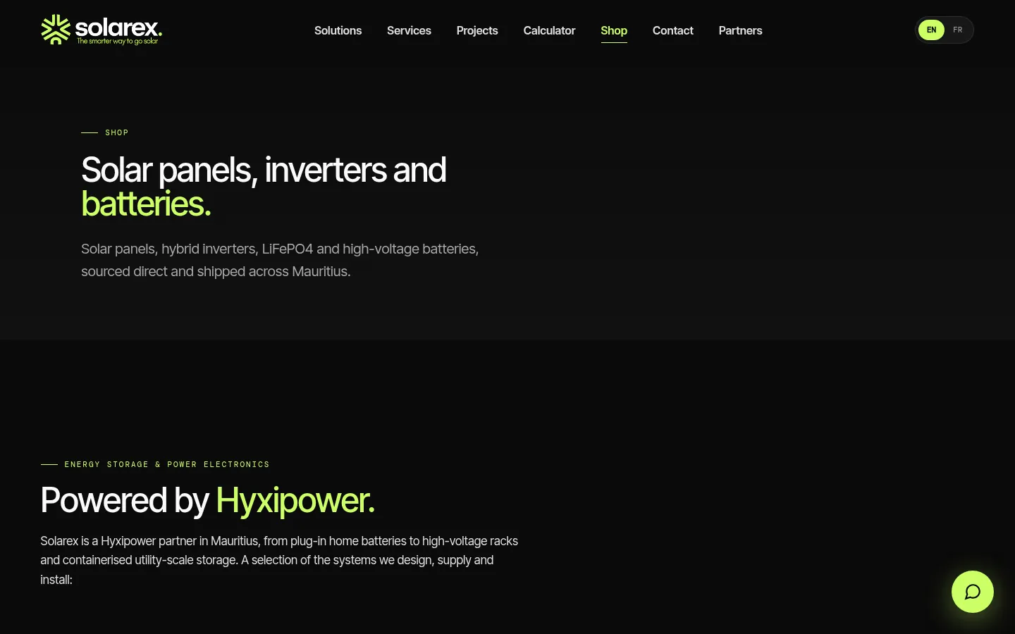1015x634 pixels.
Task: Open the Calculator page
Action: tap(549, 30)
